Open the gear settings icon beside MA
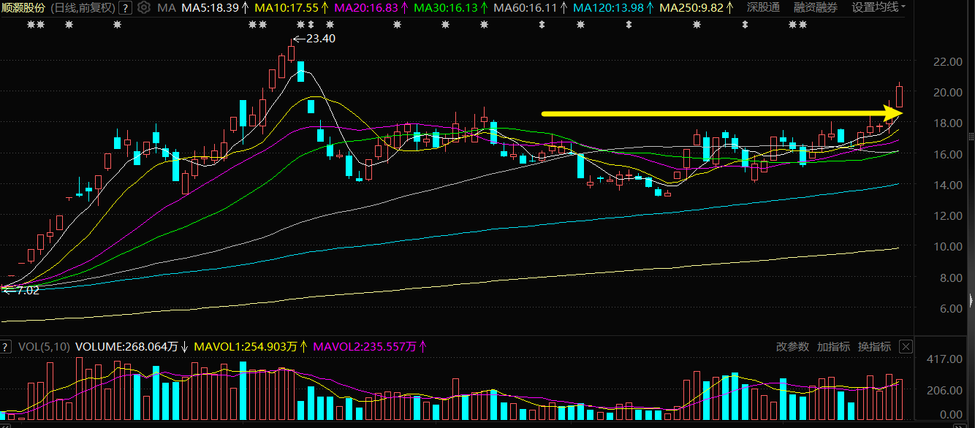 click(x=143, y=8)
